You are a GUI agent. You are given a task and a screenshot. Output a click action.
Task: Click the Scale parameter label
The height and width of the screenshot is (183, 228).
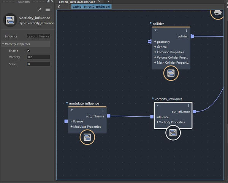pyautogui.click(x=13, y=64)
